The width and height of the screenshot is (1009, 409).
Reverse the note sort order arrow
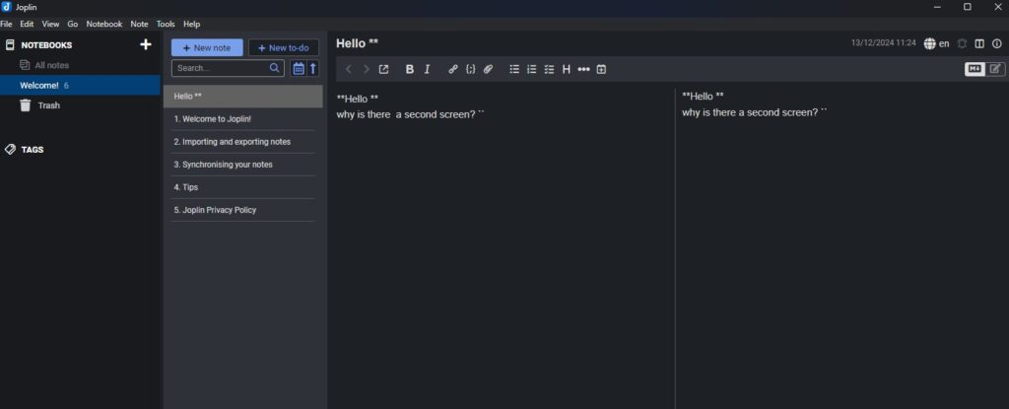313,68
